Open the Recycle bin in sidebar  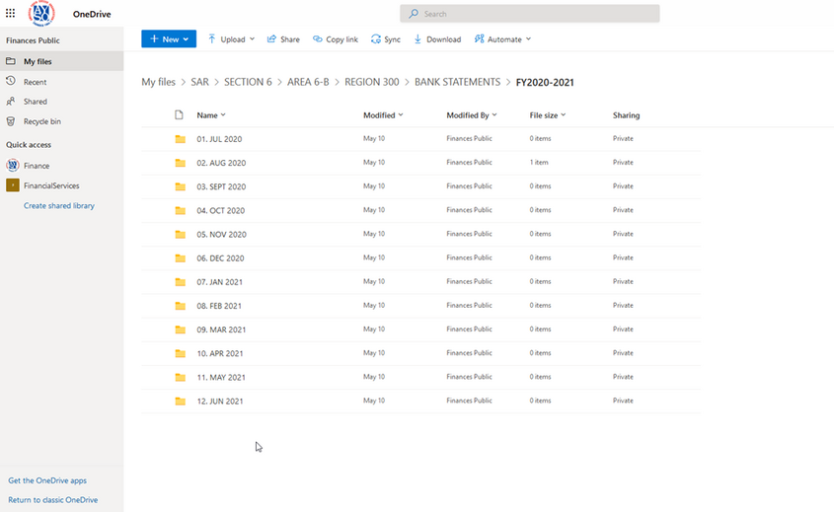(41, 121)
